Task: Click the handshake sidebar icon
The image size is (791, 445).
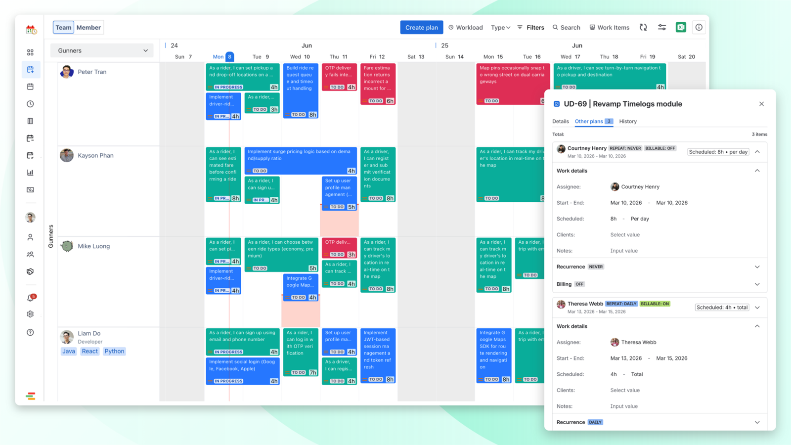Action: [30, 271]
